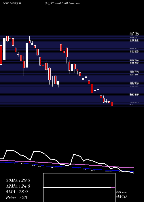Click inside the MACD histogram box
Viewport: 144px width, 202px height.
tap(79, 187)
